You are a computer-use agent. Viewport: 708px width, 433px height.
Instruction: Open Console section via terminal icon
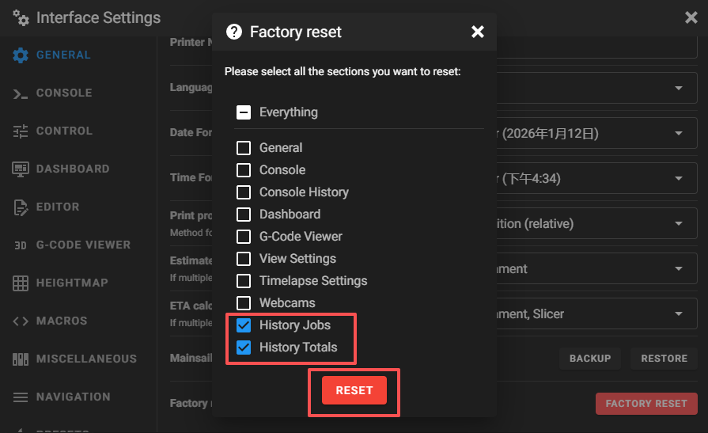coord(21,93)
